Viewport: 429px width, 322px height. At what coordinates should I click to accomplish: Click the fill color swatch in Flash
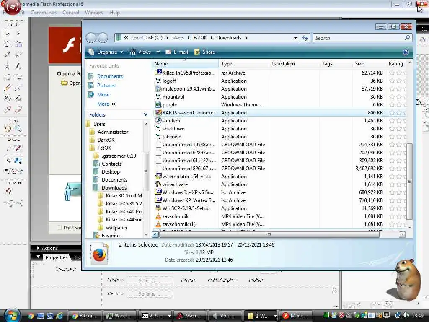(x=18, y=161)
